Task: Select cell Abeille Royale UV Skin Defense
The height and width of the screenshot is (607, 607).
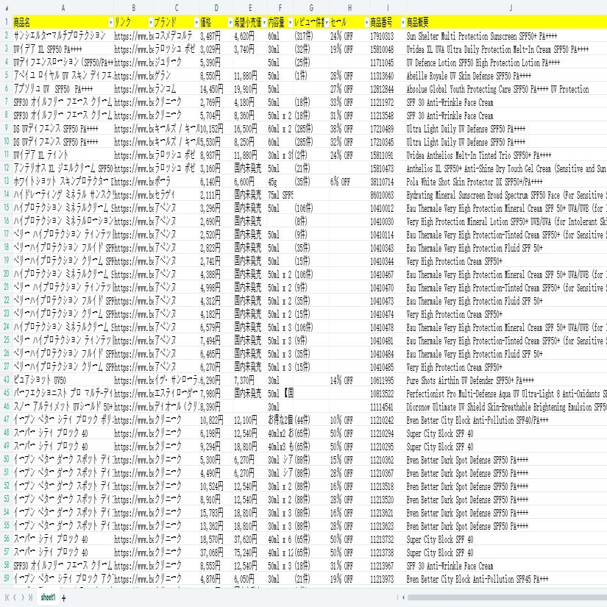Action: 506,76
